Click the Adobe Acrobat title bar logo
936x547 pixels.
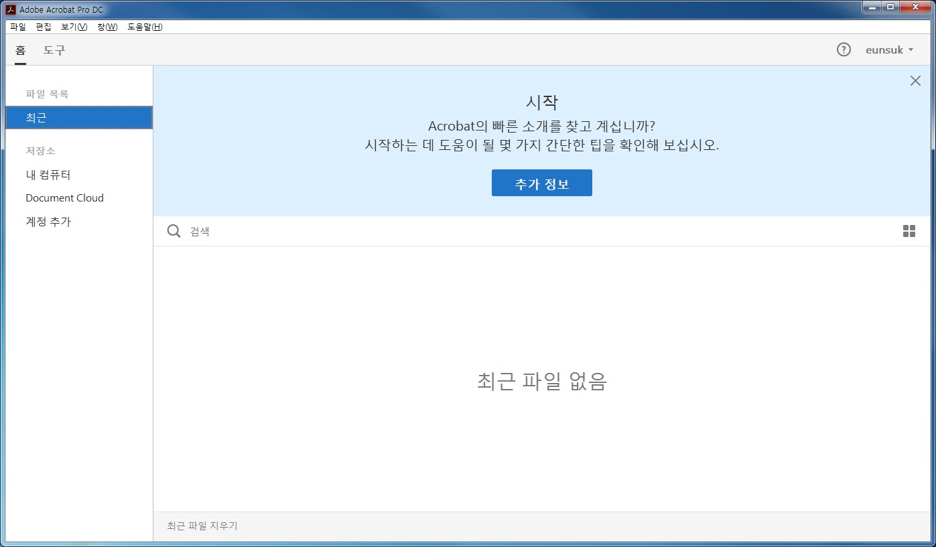[11, 9]
